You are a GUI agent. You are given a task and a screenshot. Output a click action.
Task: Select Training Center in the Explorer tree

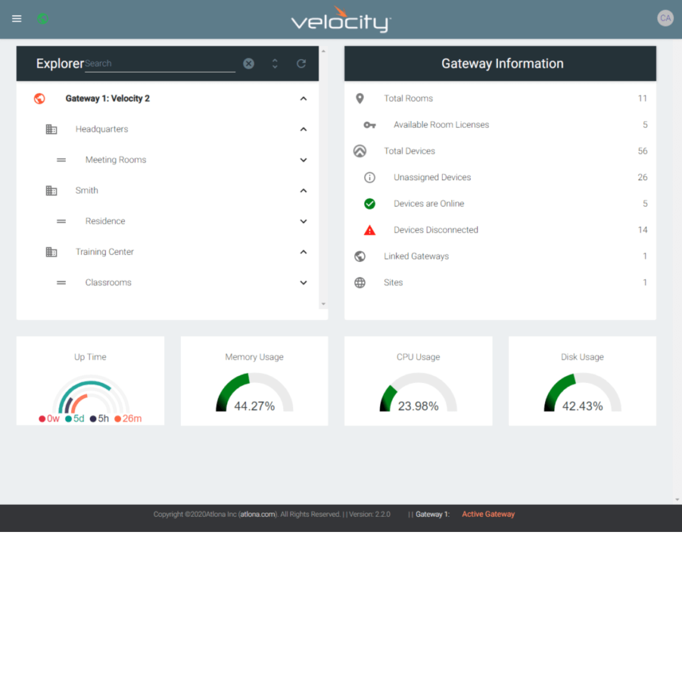(x=105, y=252)
